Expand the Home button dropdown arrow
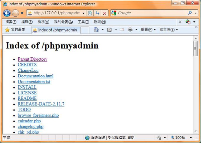This screenshot has height=143, width=201. coord(103,29)
